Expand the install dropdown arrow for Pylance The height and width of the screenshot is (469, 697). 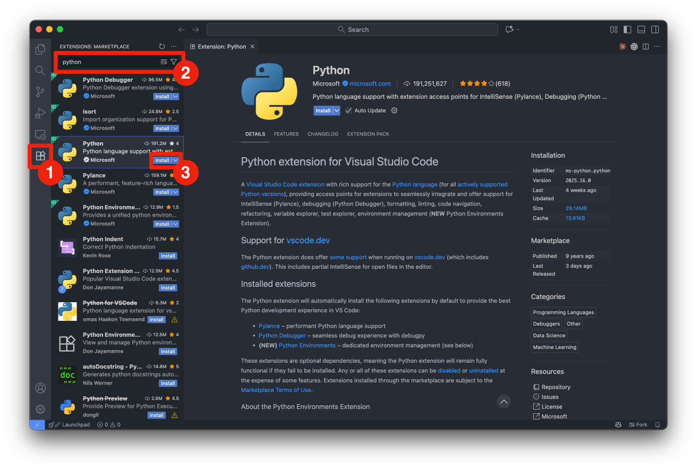(175, 192)
